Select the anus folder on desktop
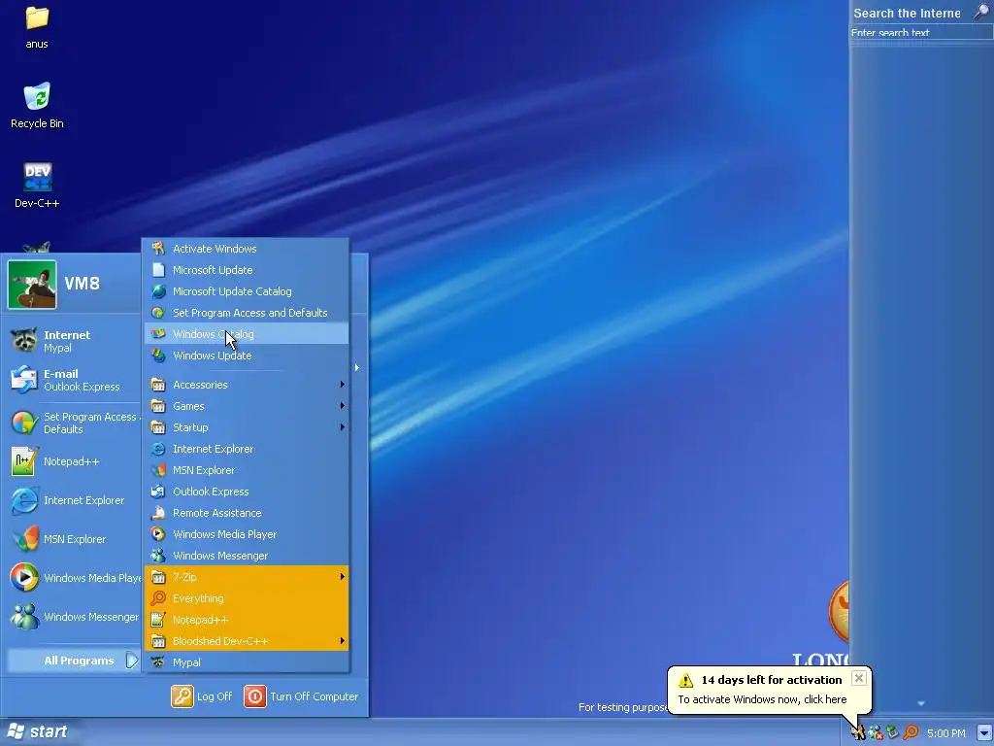Screen dimensions: 994x746 (x=37, y=26)
